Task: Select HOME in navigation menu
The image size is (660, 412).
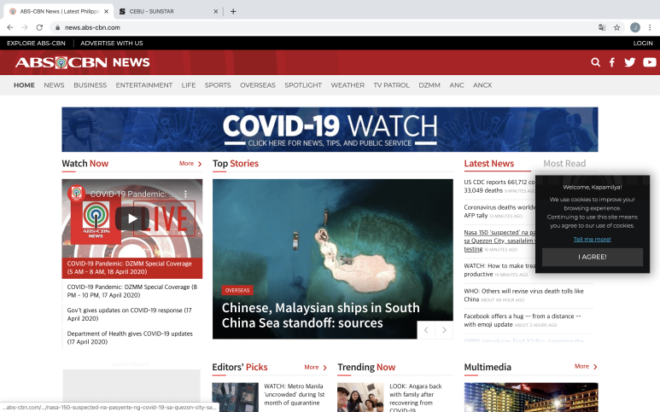Action: [24, 85]
